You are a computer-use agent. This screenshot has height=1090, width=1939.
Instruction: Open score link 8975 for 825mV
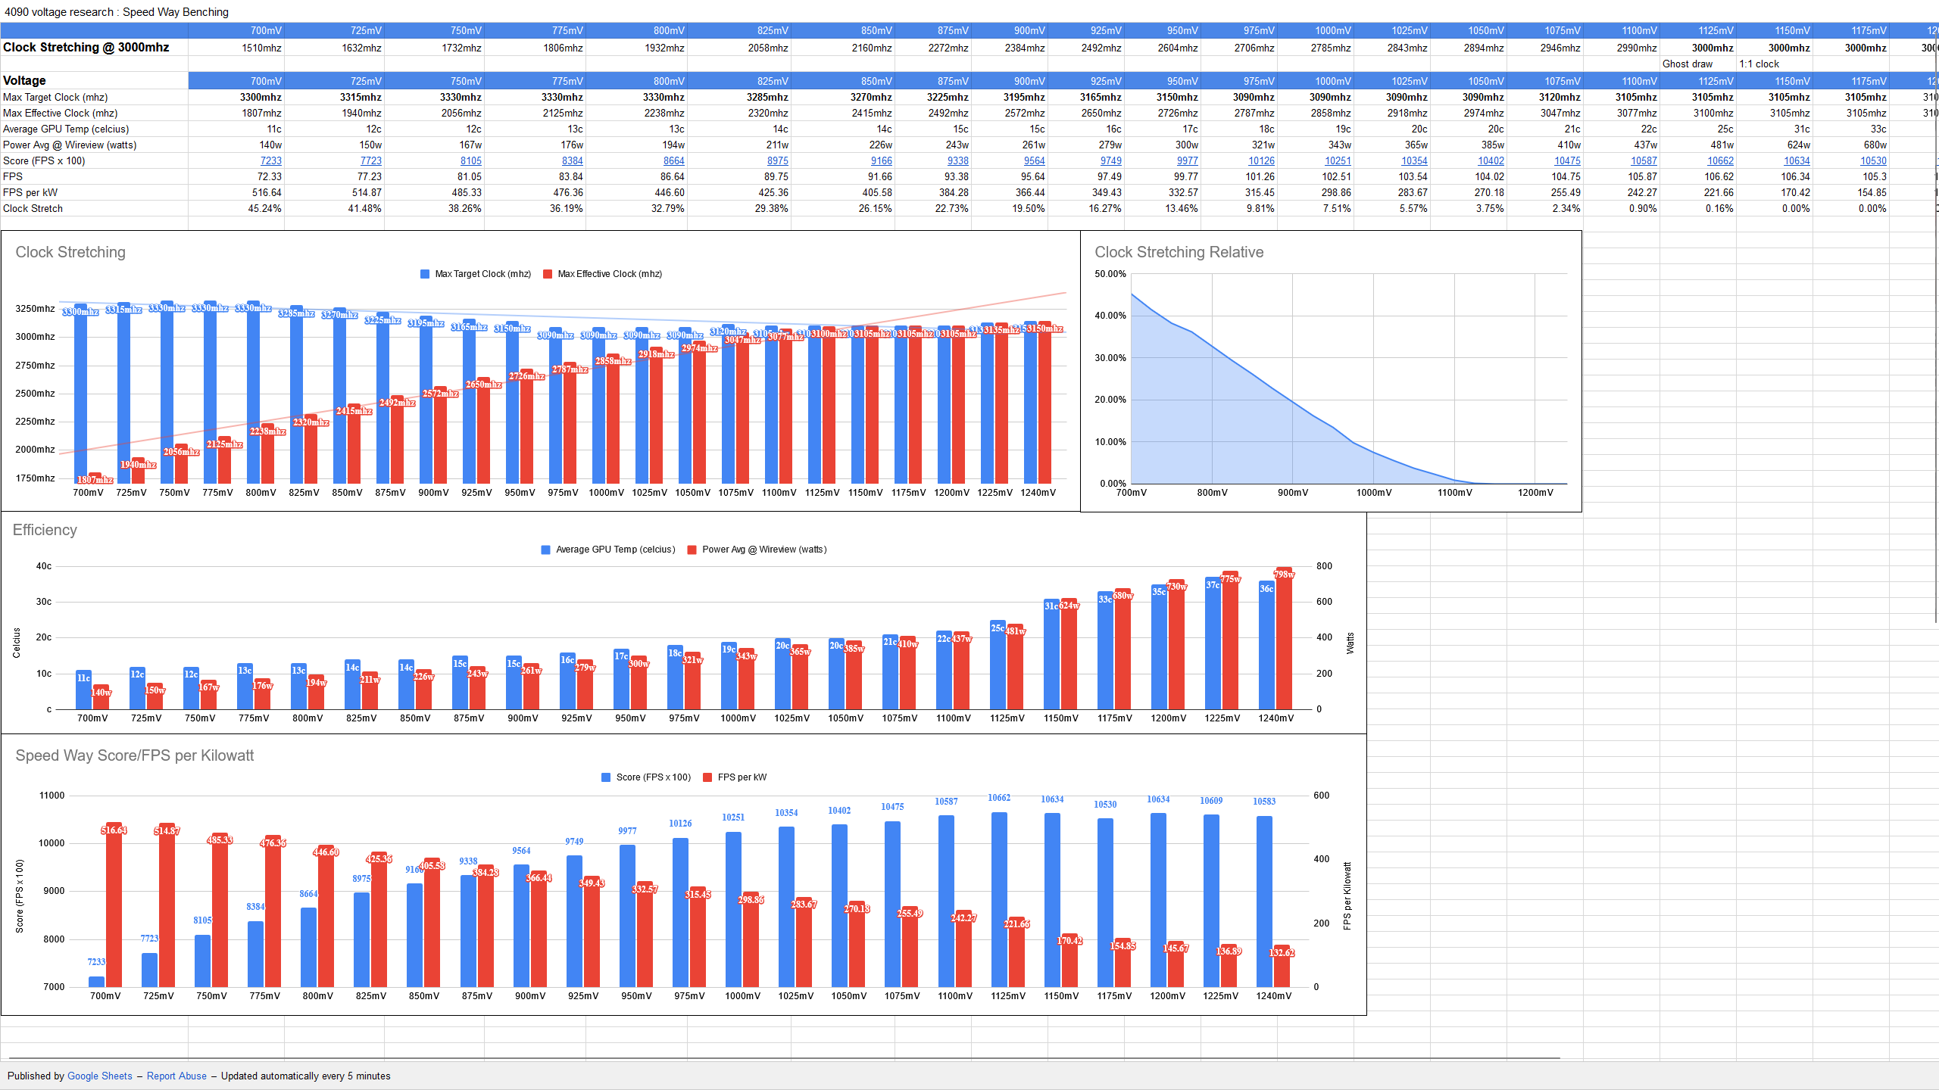click(777, 160)
